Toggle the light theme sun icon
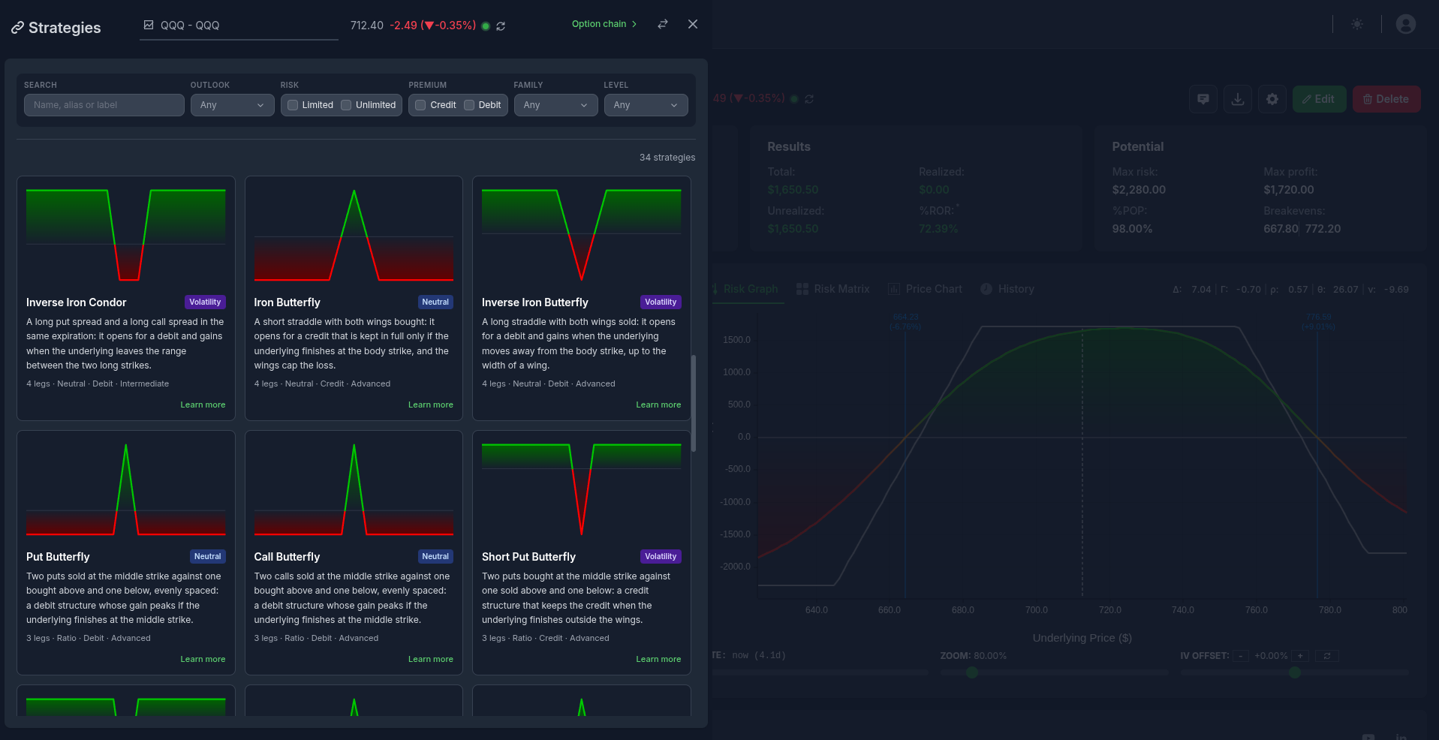 click(1357, 24)
